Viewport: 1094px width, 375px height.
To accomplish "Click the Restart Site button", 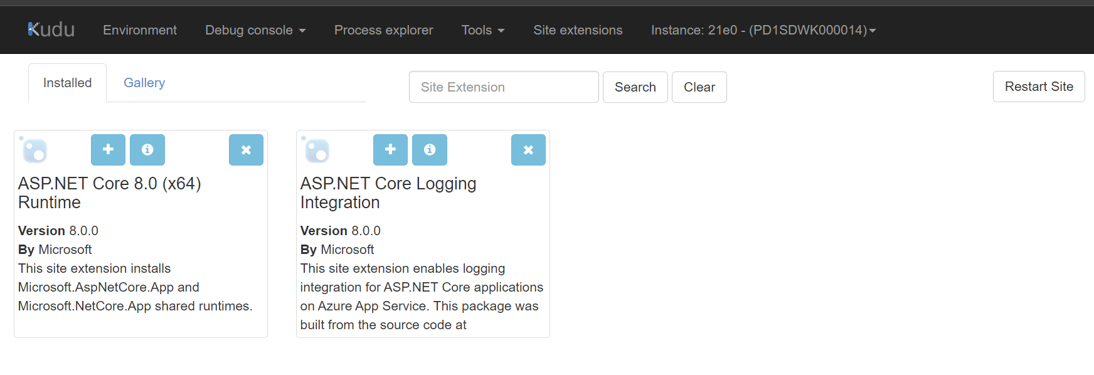I will [x=1039, y=87].
